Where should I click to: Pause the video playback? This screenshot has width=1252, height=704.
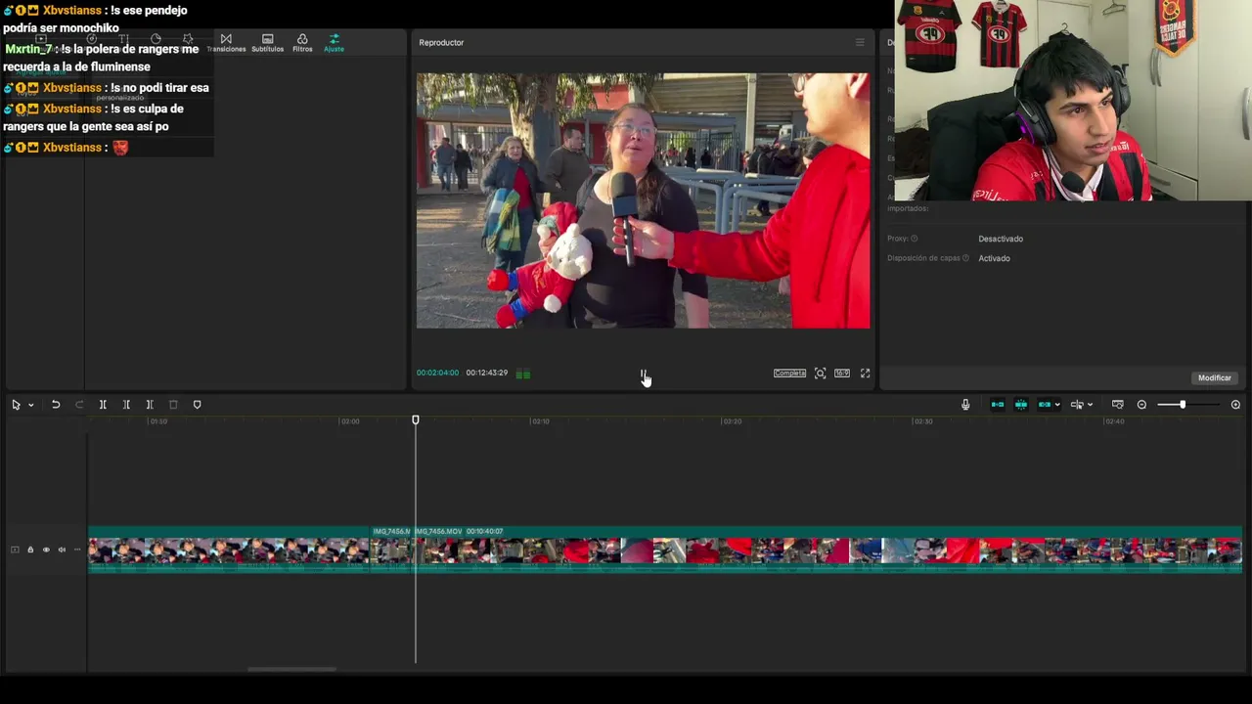pyautogui.click(x=644, y=374)
